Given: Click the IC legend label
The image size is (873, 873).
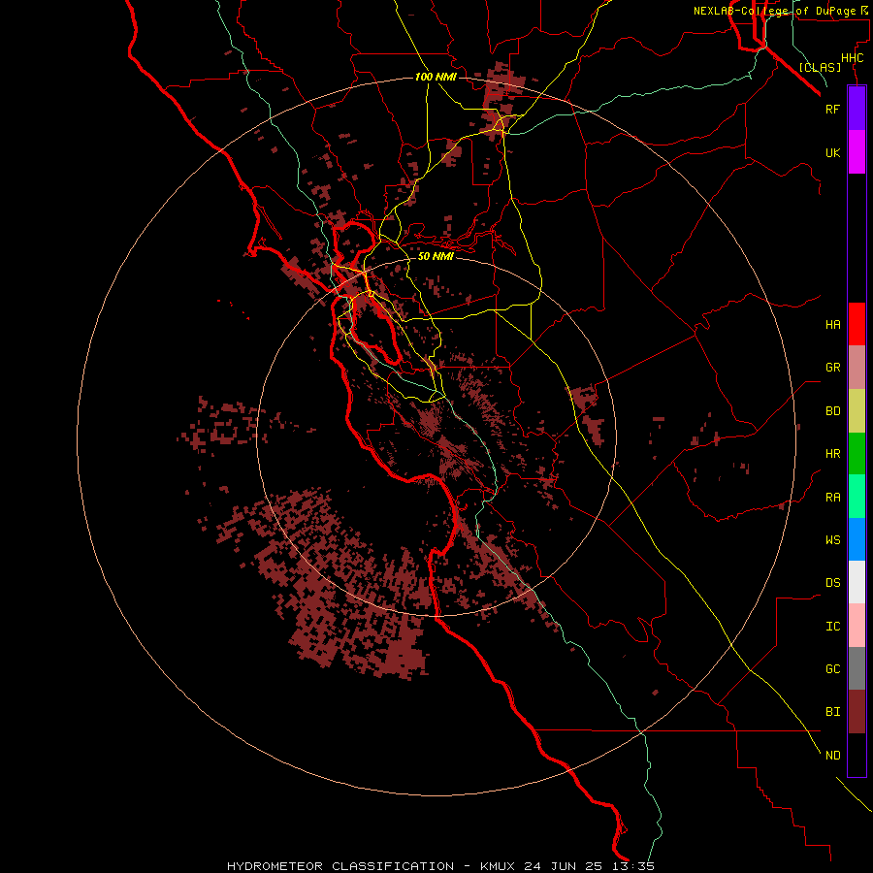Looking at the screenshot, I should (x=832, y=627).
